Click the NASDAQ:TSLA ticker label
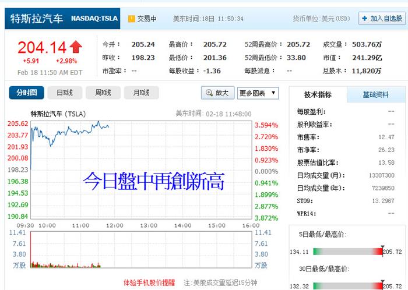Screen dimensions: 408x290 tap(94, 19)
